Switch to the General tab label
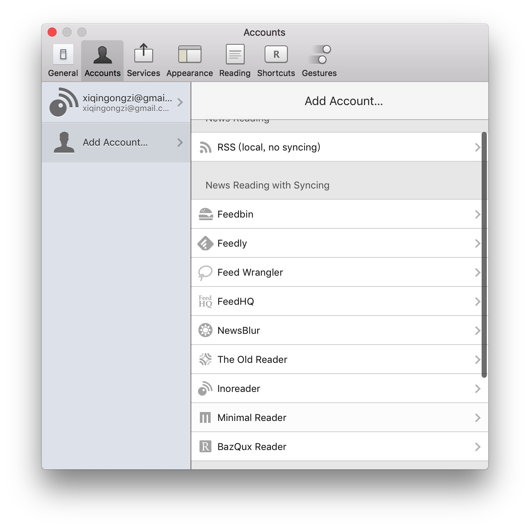This screenshot has width=530, height=529. pyautogui.click(x=63, y=73)
